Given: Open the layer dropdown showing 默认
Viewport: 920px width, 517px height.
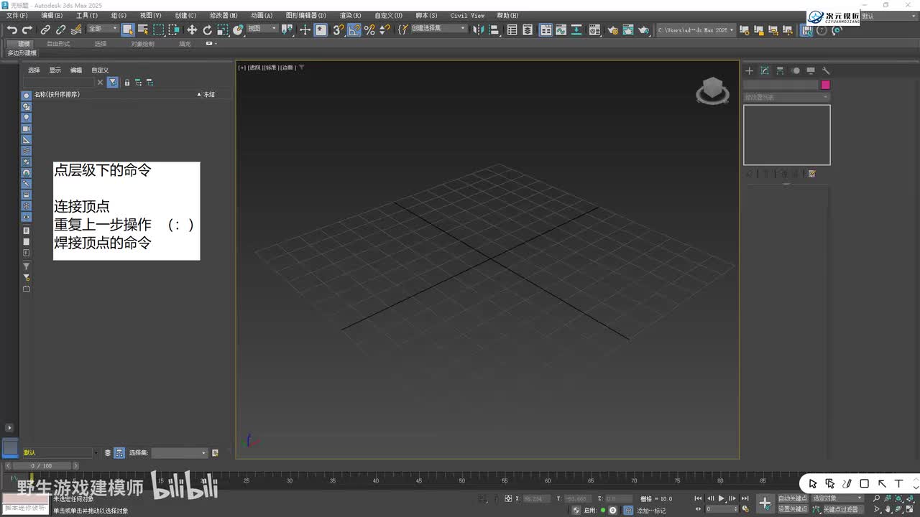Looking at the screenshot, I should [60, 452].
